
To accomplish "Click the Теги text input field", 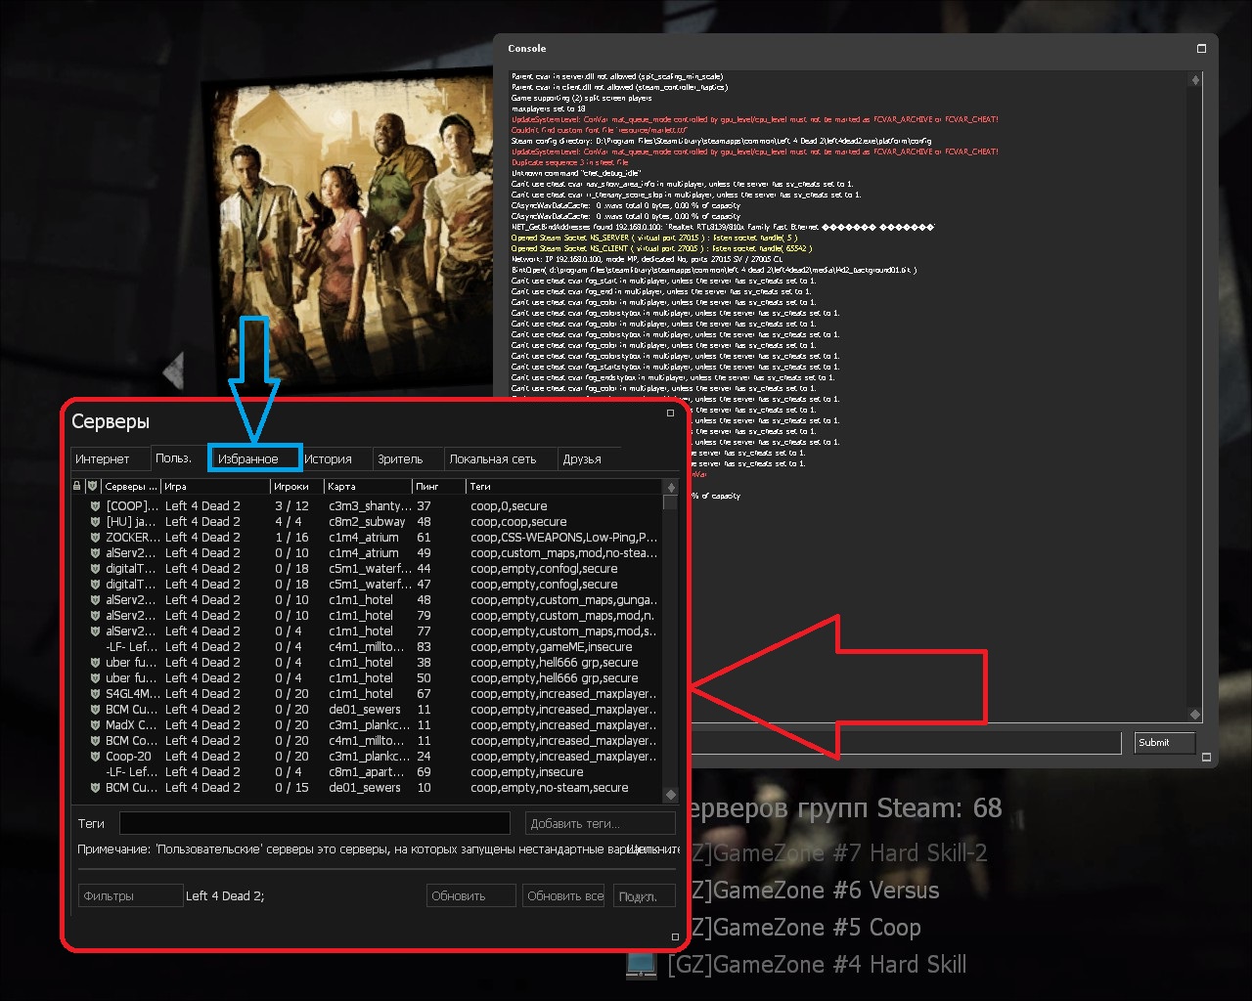I will point(314,823).
